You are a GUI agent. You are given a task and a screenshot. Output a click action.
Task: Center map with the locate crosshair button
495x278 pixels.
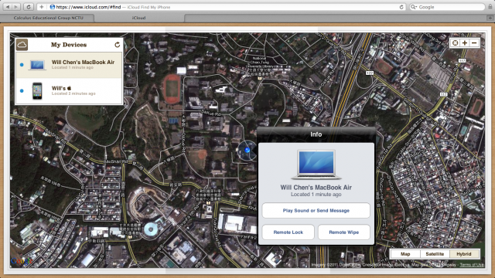click(455, 43)
